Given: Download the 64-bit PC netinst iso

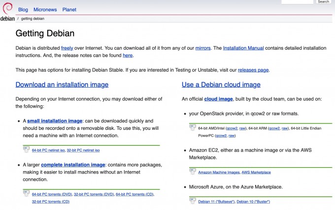Looking at the screenshot, I should pyautogui.click(x=48, y=150).
